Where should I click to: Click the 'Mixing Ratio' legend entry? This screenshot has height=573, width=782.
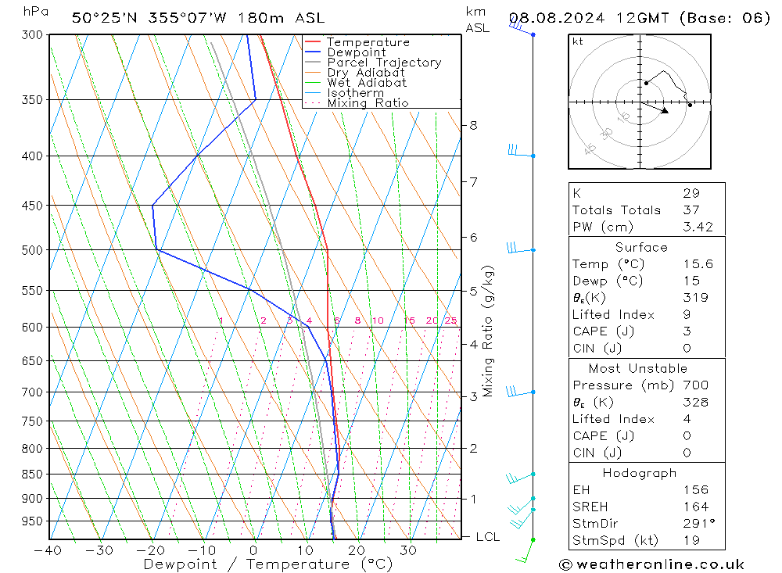click(x=368, y=102)
